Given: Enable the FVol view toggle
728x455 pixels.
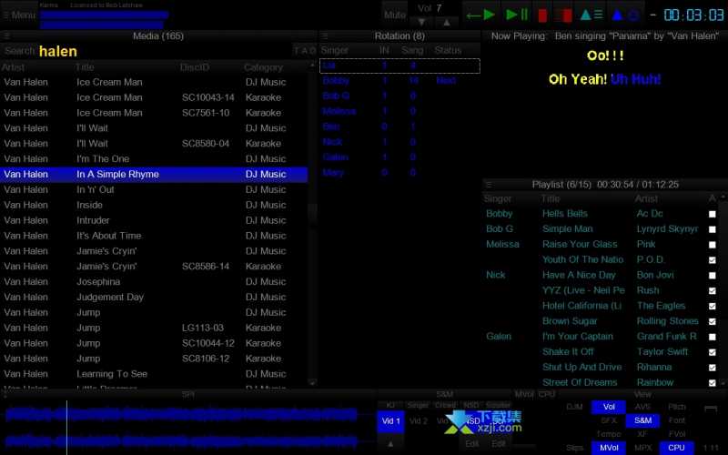Looking at the screenshot, I should click(x=676, y=434).
